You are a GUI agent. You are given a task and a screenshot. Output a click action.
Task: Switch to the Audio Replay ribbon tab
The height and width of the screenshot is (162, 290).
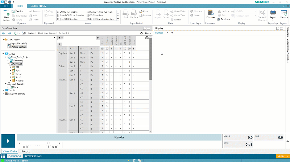39,6
